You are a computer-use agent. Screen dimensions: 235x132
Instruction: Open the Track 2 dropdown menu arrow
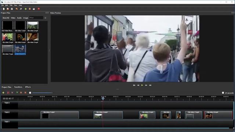pyautogui.click(x=3, y=112)
